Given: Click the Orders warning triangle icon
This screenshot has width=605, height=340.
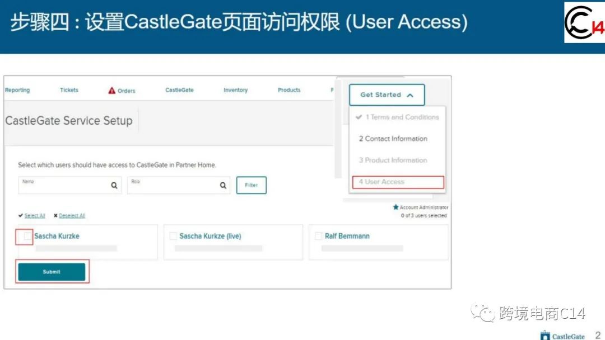Looking at the screenshot, I should coord(112,91).
